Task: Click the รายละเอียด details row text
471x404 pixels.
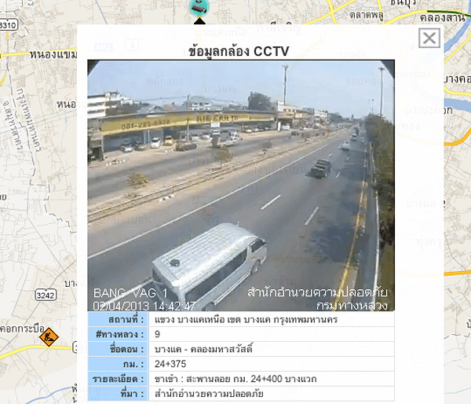Action: 235,379
